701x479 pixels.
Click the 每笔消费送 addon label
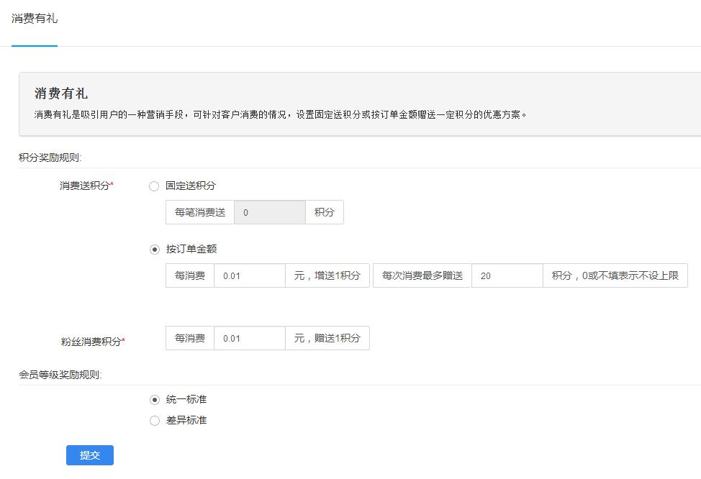click(x=200, y=213)
